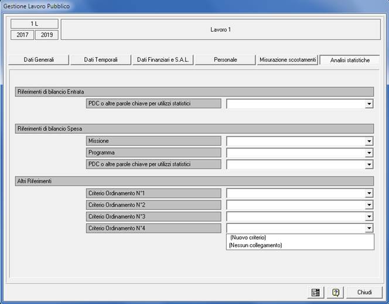The height and width of the screenshot is (304, 389).
Task: Expand the Entrata PDC keywords dropdown
Action: 369,104
